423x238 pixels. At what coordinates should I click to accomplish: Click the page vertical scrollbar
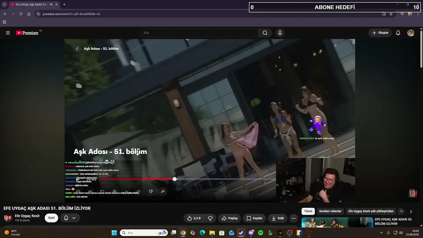[x=421, y=50]
